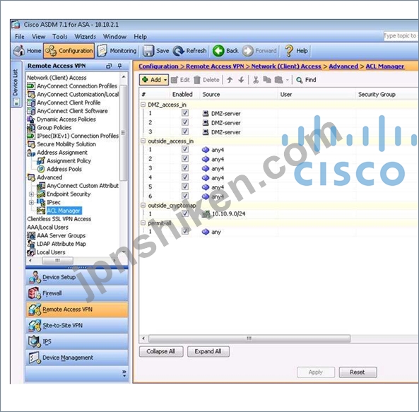Click the Expand All button

coord(208,351)
